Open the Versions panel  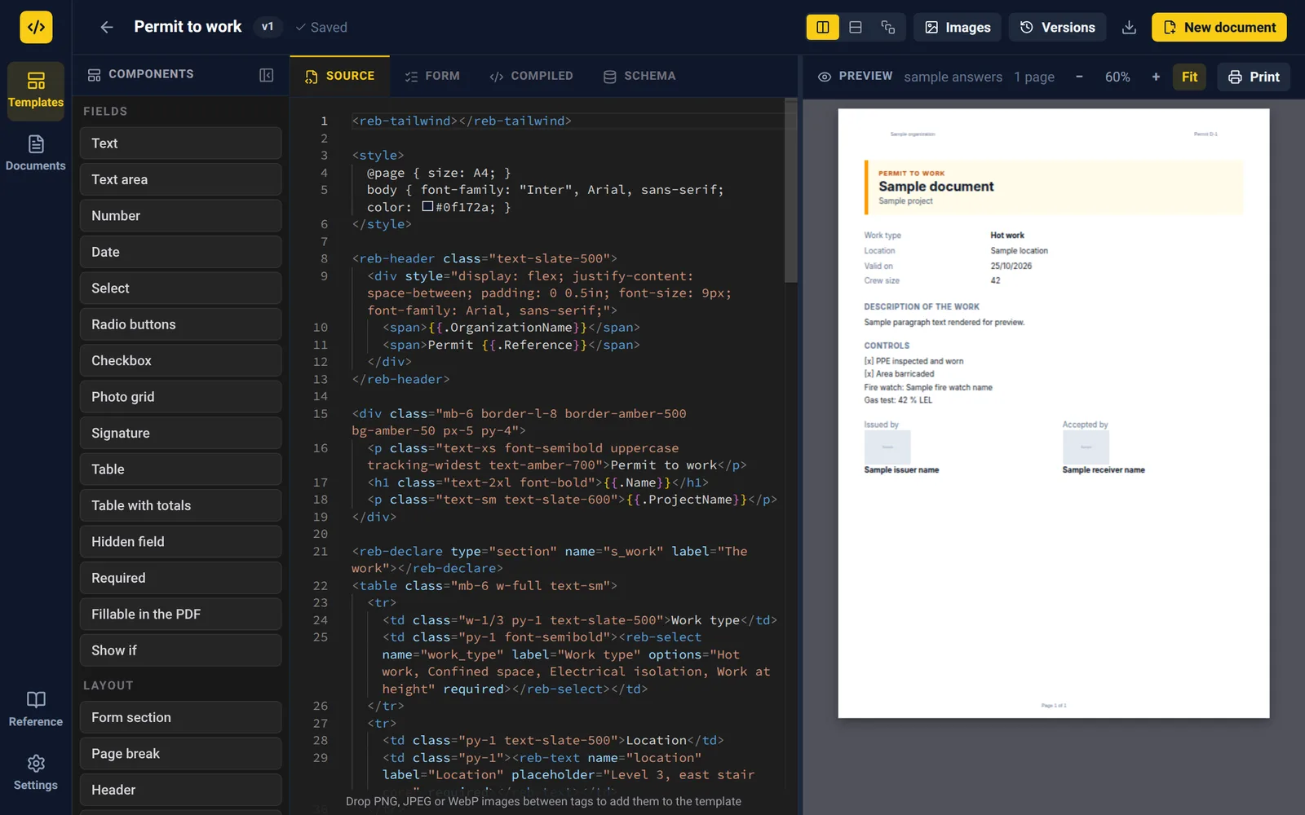1057,27
